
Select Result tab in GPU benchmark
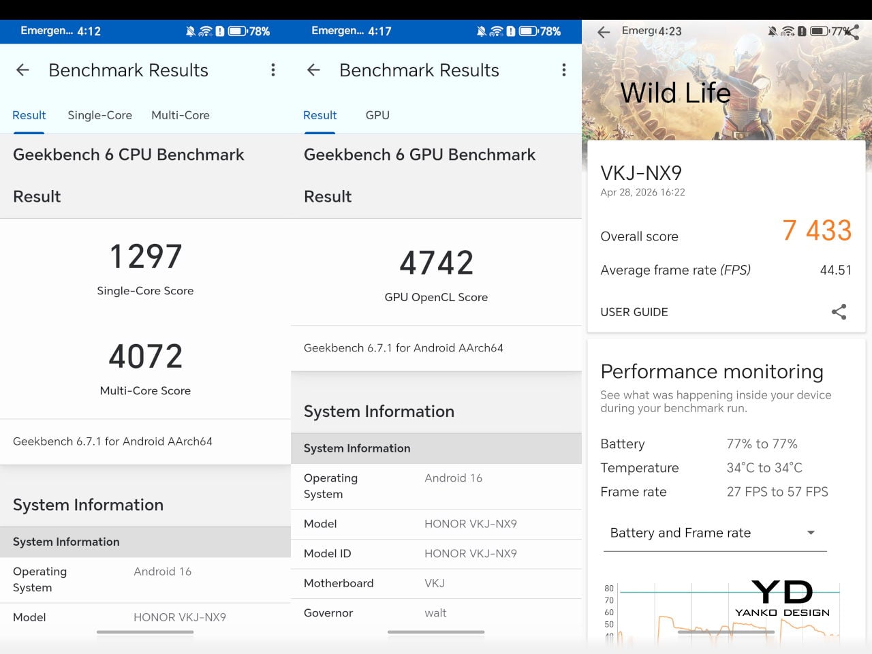[320, 115]
